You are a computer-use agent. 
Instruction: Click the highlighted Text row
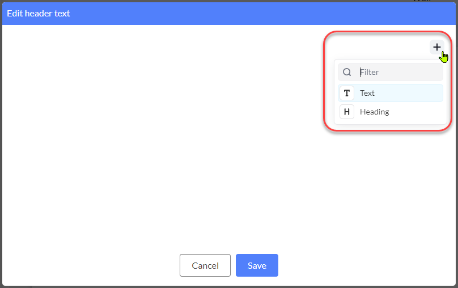(391, 93)
